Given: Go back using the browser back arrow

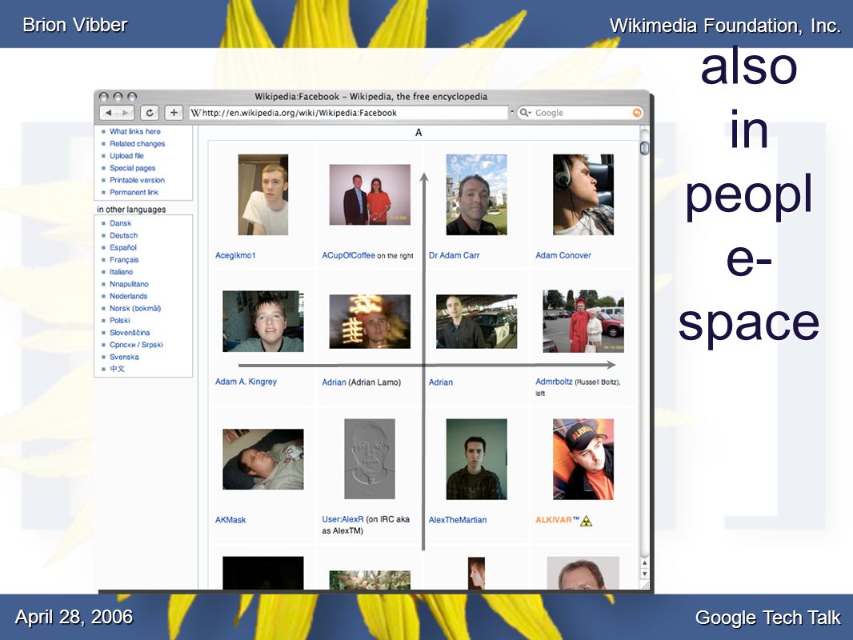Looking at the screenshot, I should [109, 113].
